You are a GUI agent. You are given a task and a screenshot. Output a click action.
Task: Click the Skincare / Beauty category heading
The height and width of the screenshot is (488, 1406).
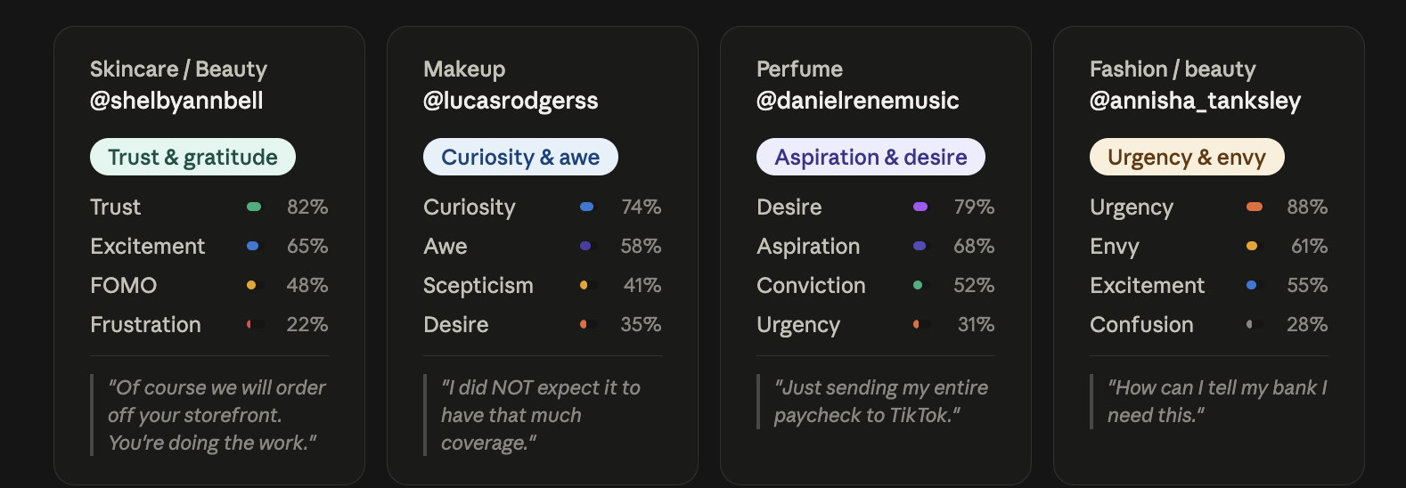(x=178, y=69)
